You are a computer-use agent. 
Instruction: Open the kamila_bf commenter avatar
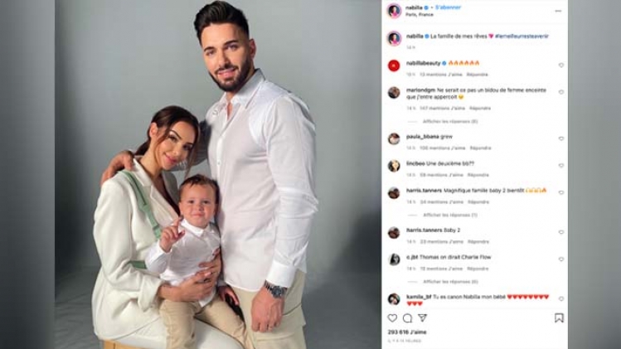tap(394, 299)
